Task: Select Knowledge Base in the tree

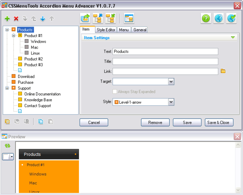Action: (38, 100)
